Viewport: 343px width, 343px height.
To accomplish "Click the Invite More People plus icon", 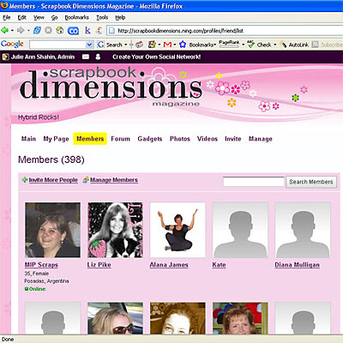I will coord(25,180).
